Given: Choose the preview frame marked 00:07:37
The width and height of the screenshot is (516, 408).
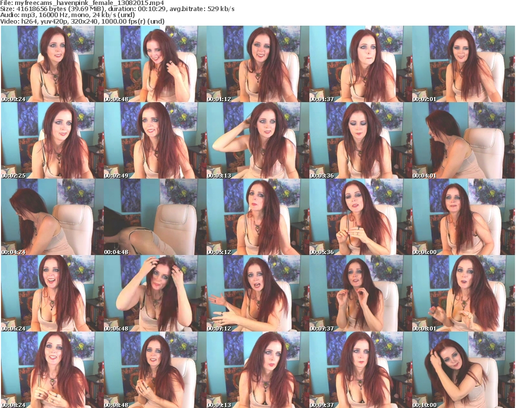Looking at the screenshot, I should click(x=360, y=293).
